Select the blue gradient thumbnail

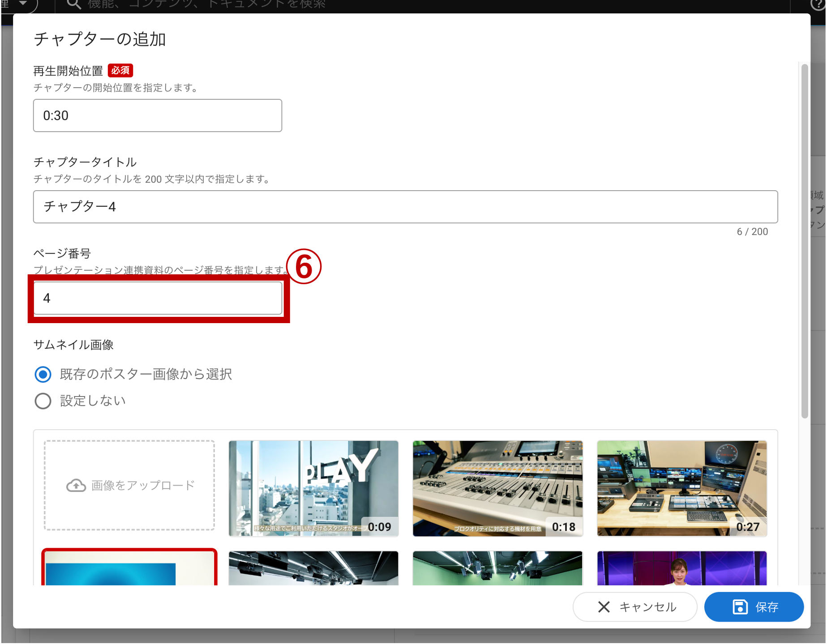(x=129, y=567)
